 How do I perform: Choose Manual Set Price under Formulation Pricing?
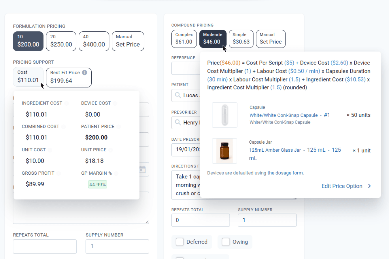[128, 41]
